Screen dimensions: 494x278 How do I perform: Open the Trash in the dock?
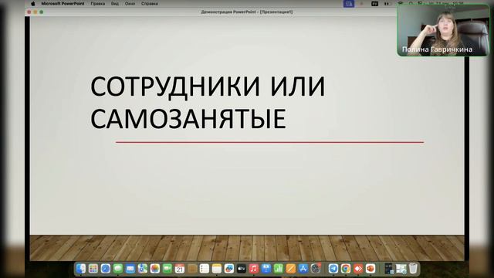point(414,269)
